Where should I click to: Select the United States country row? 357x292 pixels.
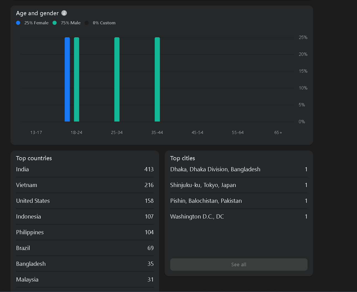point(85,201)
